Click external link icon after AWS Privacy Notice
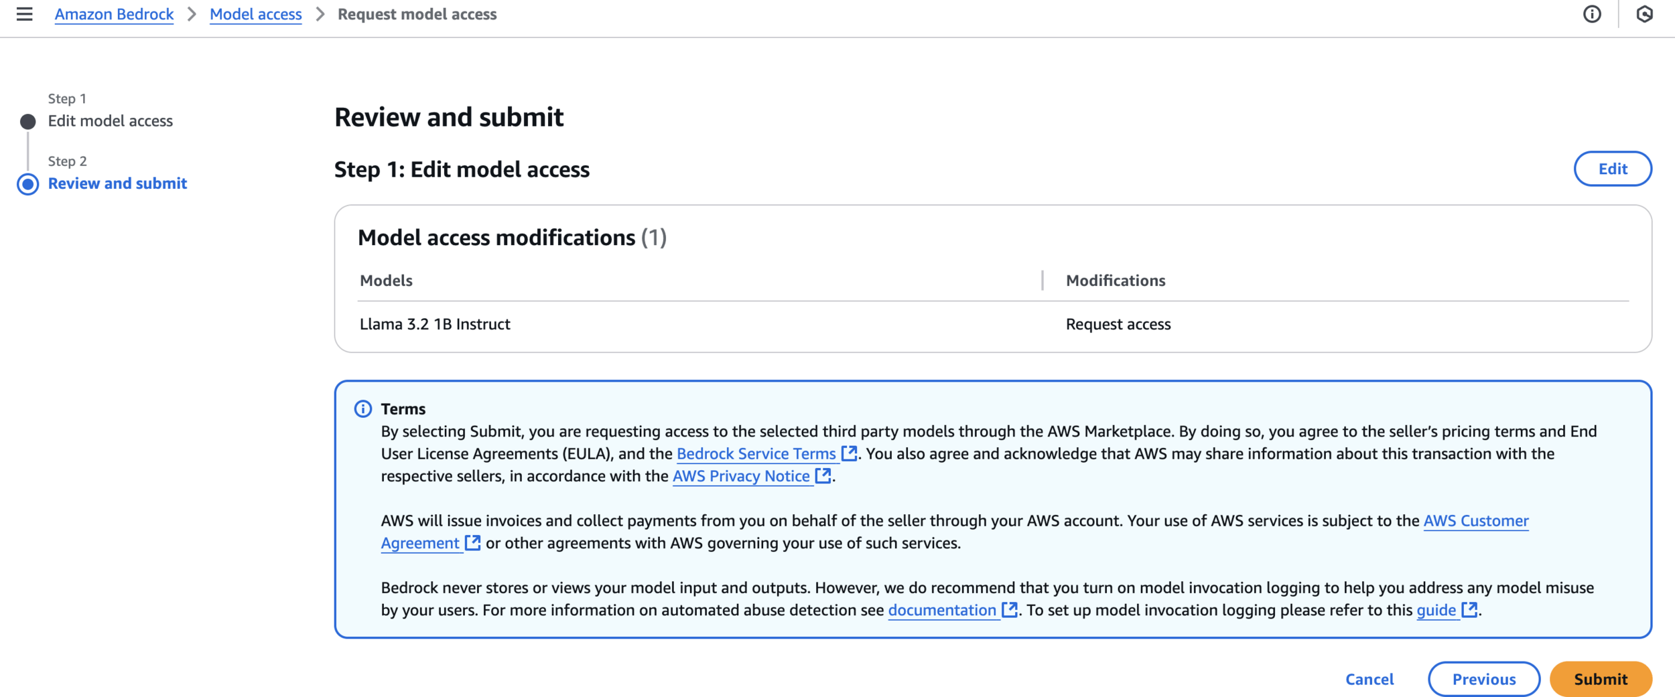This screenshot has height=697, width=1675. 823,475
